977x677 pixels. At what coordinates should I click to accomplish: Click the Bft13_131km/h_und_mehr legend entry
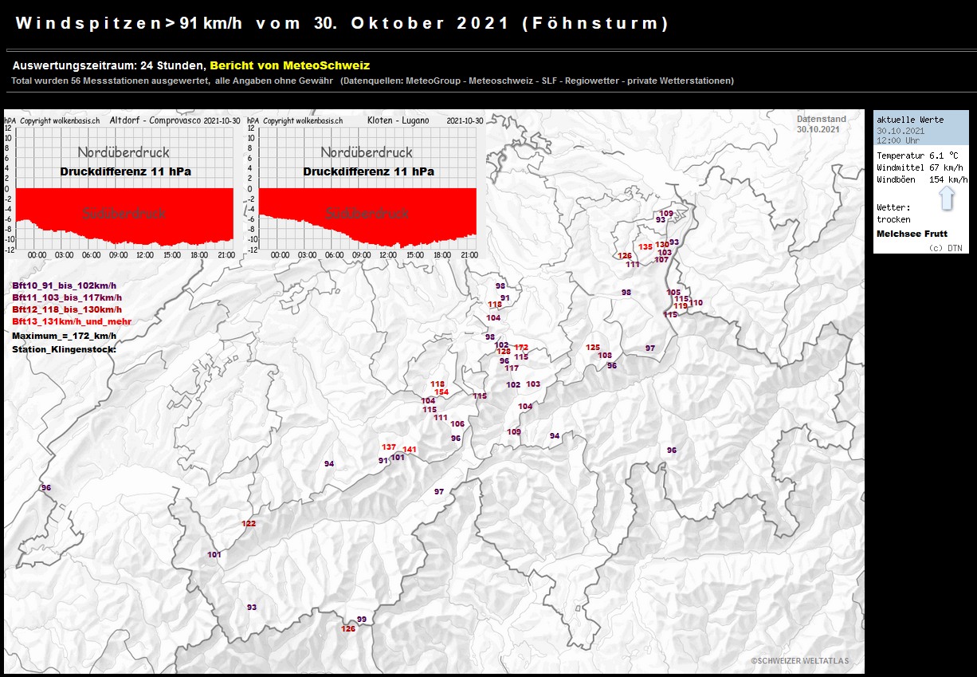[72, 321]
